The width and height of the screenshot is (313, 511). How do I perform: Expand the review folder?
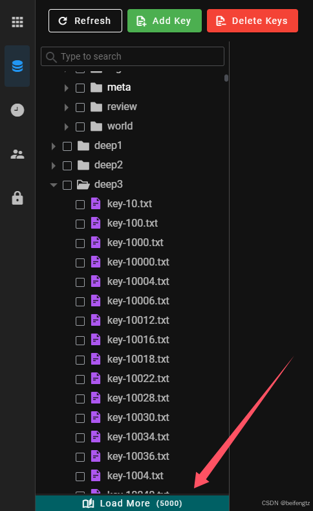67,108
